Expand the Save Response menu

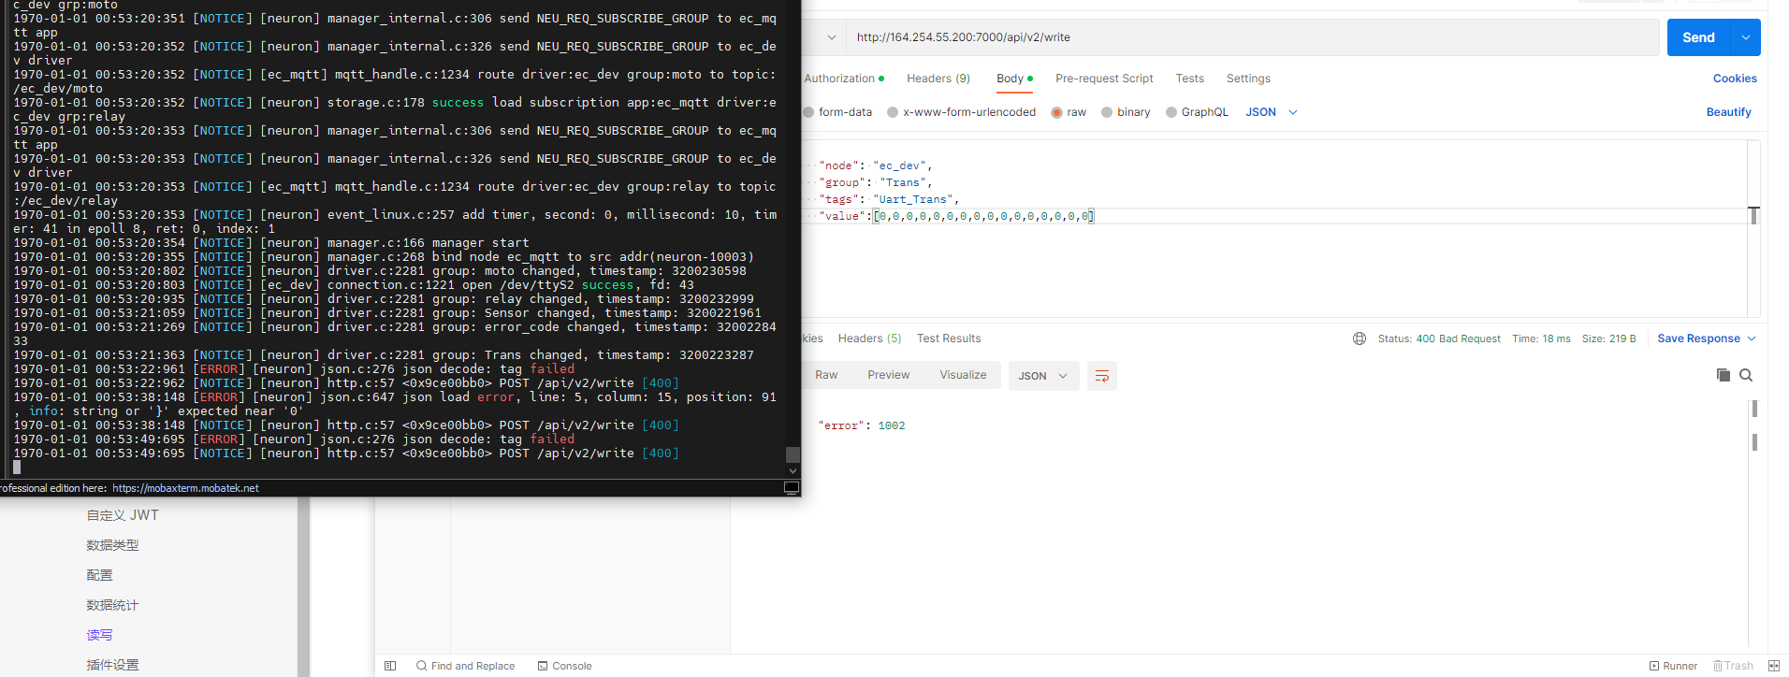(1707, 338)
